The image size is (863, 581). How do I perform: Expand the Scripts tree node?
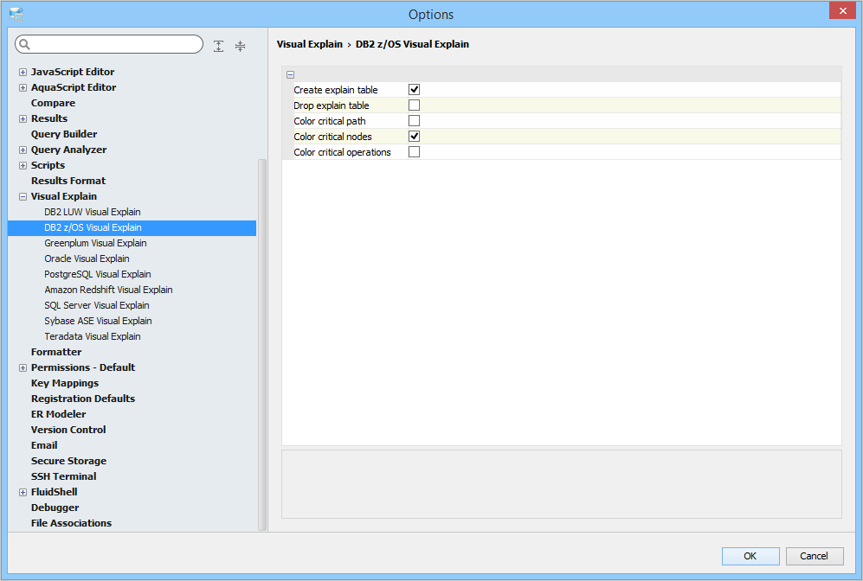[x=23, y=165]
